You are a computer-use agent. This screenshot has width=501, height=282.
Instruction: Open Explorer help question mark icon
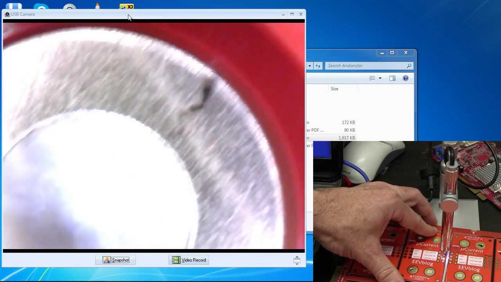405,78
